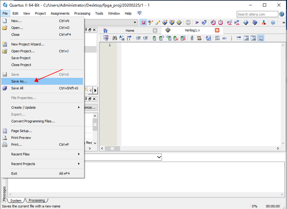Toggle line numbers display (267/268 icon)

pyautogui.click(x=217, y=38)
